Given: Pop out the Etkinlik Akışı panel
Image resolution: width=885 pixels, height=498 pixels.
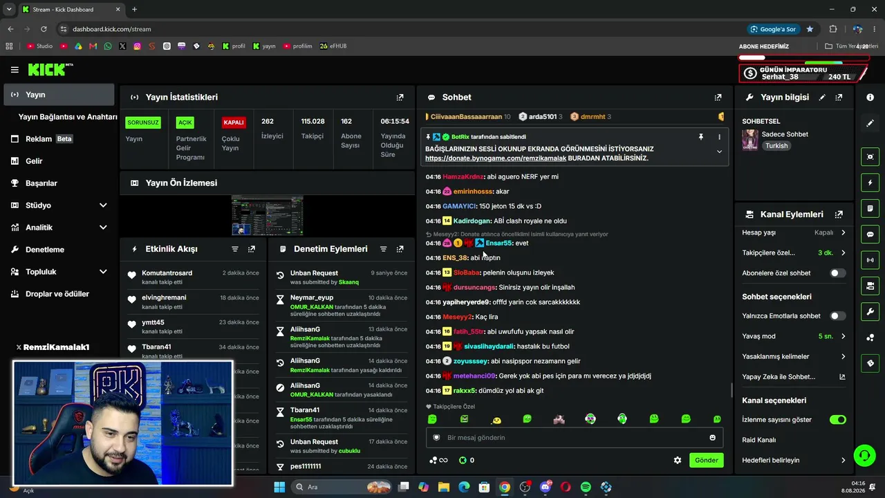Looking at the screenshot, I should click(252, 249).
